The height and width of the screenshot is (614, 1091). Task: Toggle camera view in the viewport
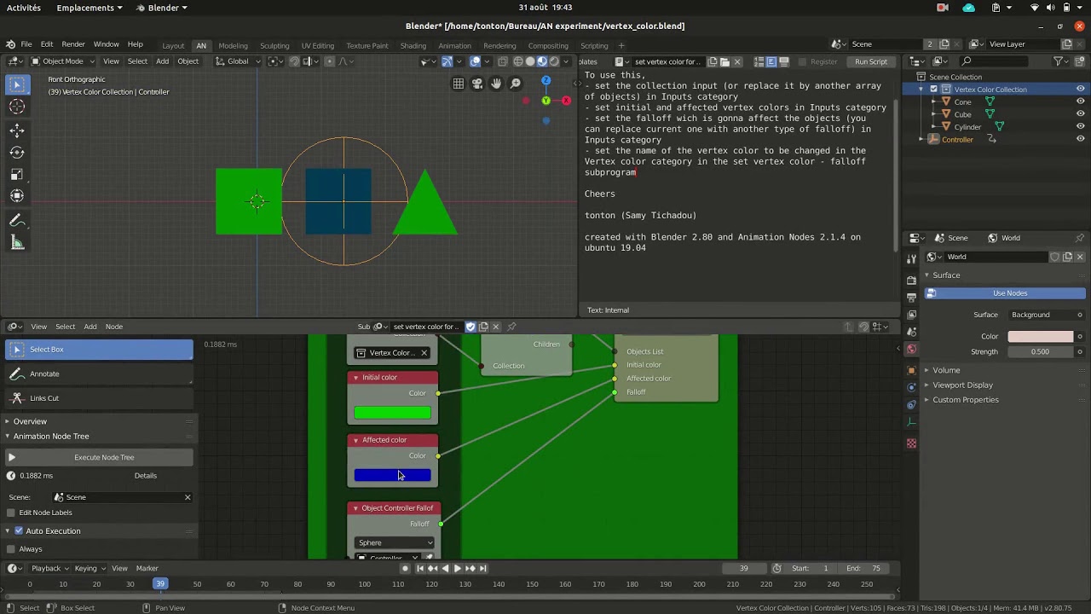coord(477,84)
